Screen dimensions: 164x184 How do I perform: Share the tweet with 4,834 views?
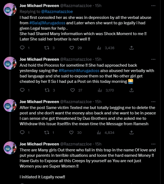pos(131,132)
